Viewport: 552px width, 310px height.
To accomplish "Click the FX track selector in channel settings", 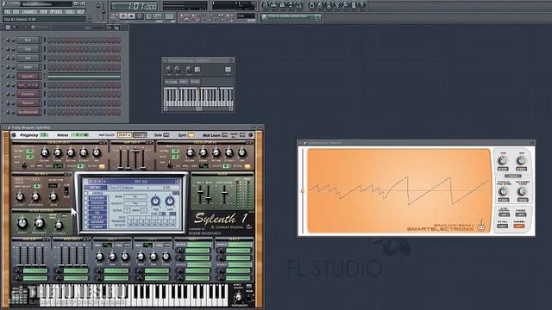I will tap(228, 70).
